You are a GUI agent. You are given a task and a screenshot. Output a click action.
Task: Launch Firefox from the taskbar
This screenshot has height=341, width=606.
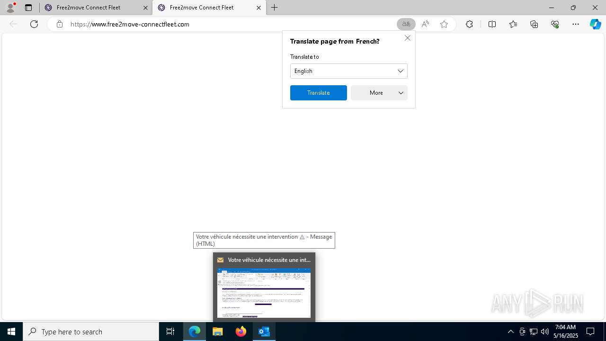241,332
